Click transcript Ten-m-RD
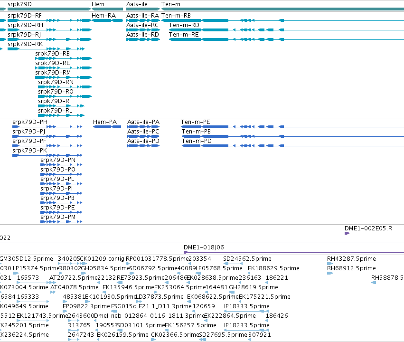This screenshot has width=404, height=342. [184, 25]
